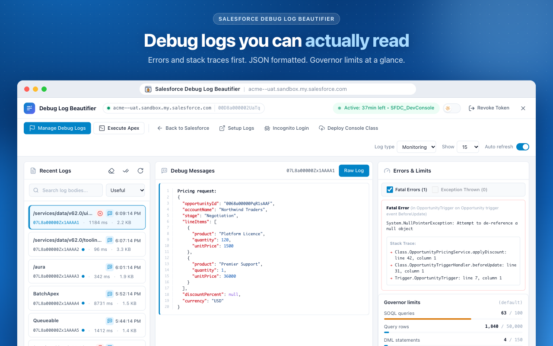Click the red error icon on the 6:09:14 PM log
The width and height of the screenshot is (553, 346).
(x=100, y=213)
